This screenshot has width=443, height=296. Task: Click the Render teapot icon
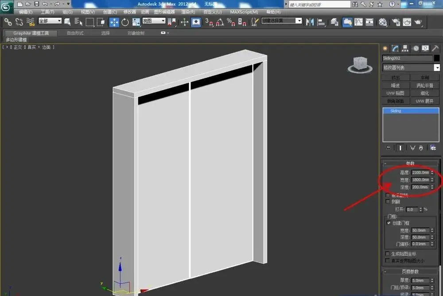[418, 22]
